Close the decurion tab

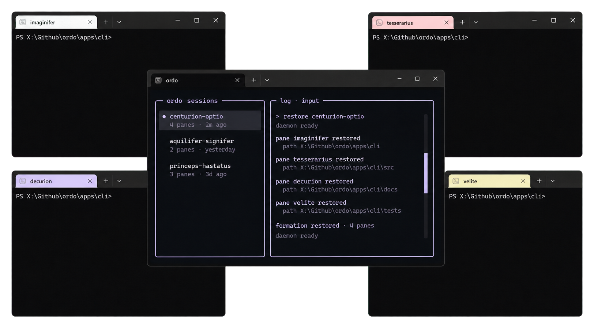coord(90,181)
